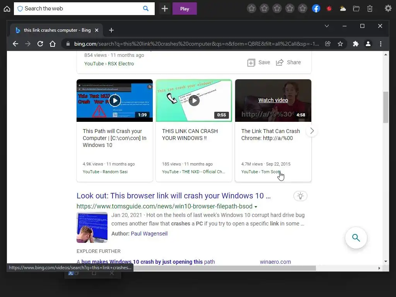Open 'The Link That Can Crash Chrome' title
396x297 pixels.
[270, 135]
